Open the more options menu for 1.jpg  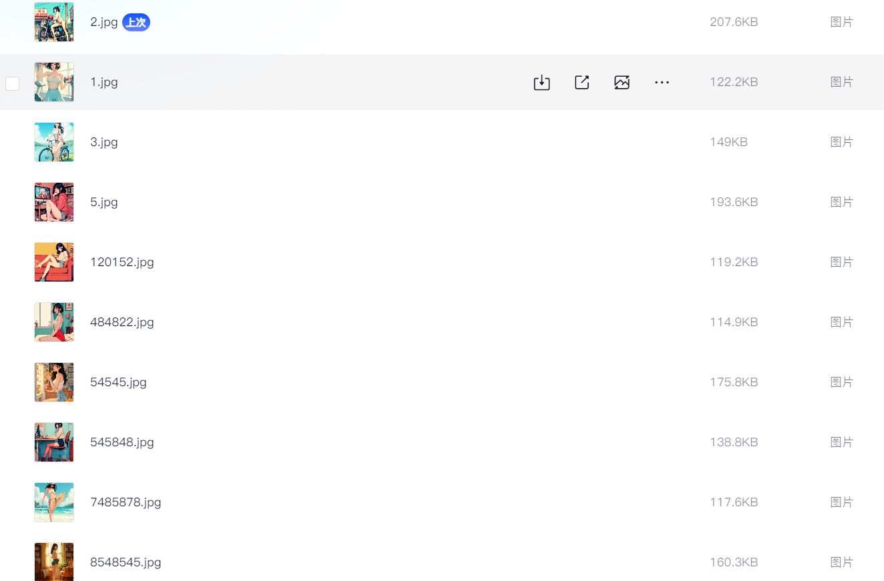click(662, 83)
